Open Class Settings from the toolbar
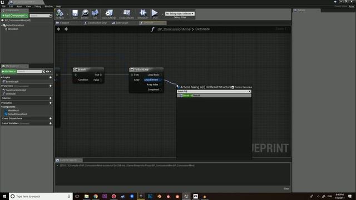Image resolution: width=356 pixels, height=200 pixels. 109,14
